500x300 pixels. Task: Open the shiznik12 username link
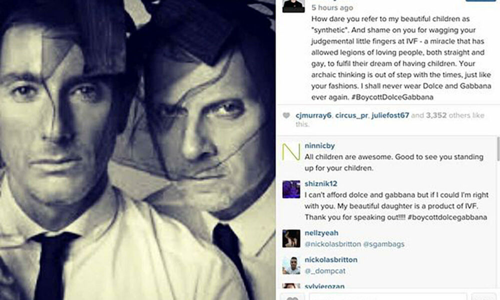[321, 183]
